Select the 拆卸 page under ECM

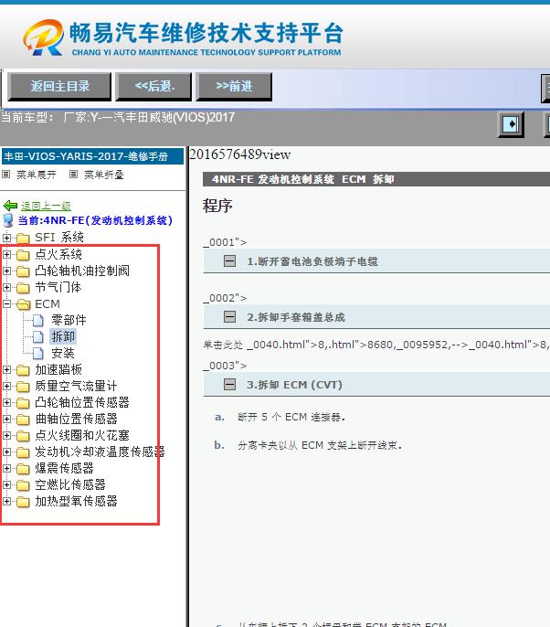[x=63, y=336]
